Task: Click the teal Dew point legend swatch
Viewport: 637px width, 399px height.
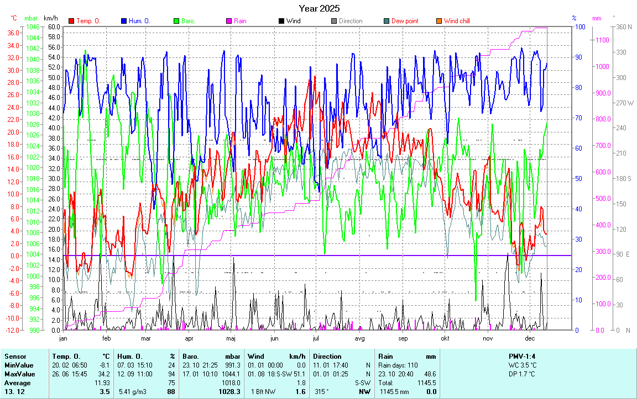Action: point(387,21)
